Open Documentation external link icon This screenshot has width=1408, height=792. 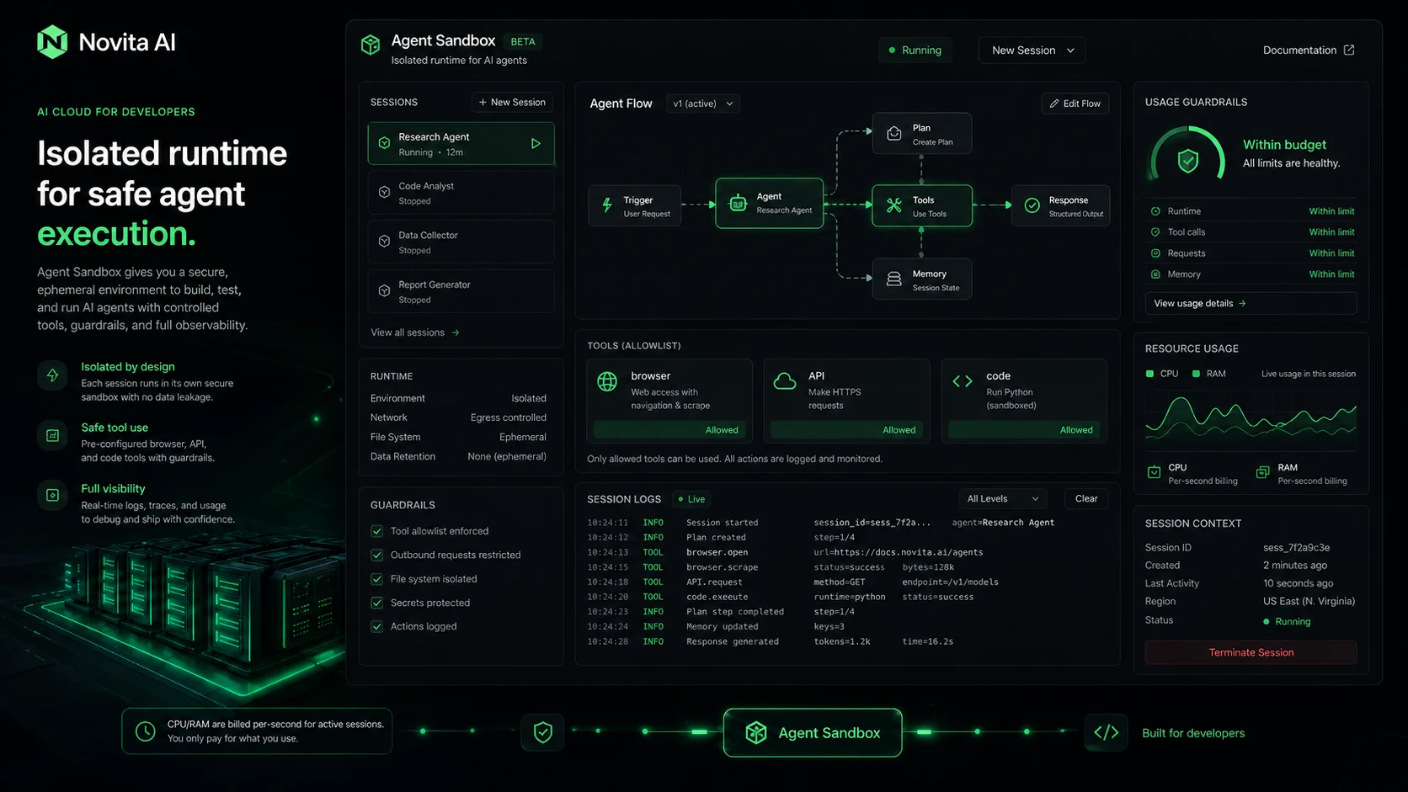coord(1349,50)
